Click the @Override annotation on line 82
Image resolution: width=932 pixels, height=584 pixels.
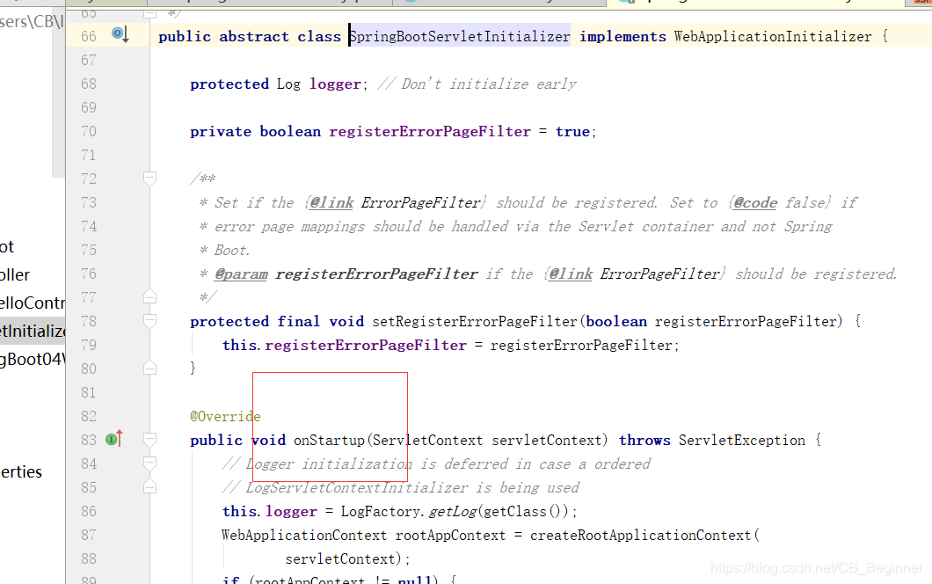(x=225, y=416)
